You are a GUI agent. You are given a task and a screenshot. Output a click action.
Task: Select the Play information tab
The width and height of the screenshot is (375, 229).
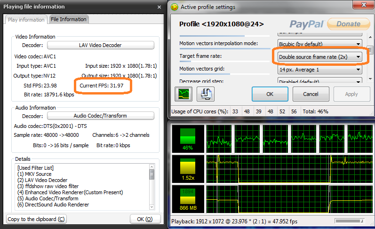click(x=26, y=20)
